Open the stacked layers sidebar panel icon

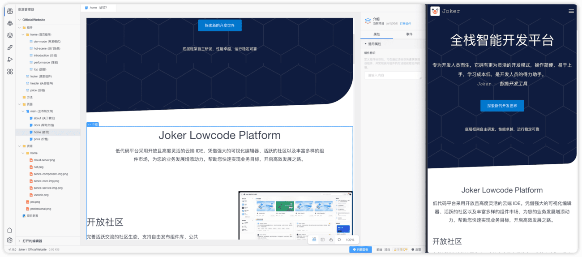click(10, 35)
